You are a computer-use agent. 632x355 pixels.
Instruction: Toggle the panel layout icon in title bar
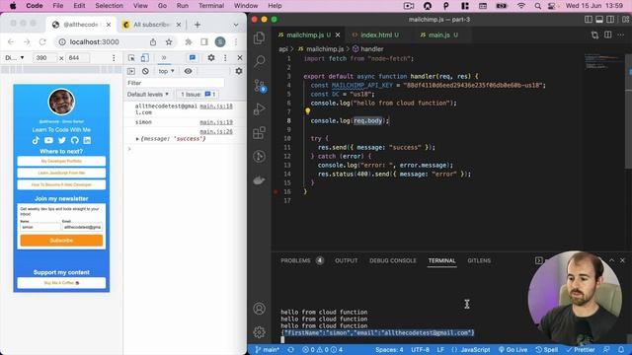(599, 20)
